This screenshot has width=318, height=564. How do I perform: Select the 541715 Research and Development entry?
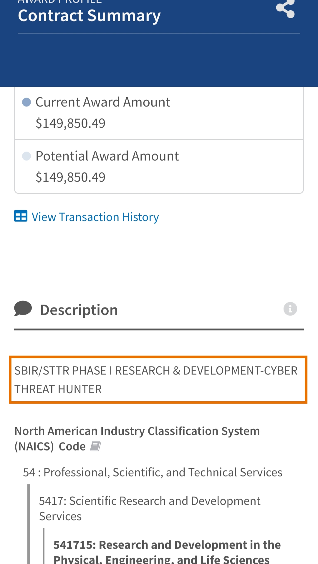pos(167,551)
